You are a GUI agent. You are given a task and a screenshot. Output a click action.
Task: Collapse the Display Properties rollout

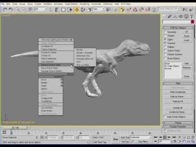click(178, 127)
